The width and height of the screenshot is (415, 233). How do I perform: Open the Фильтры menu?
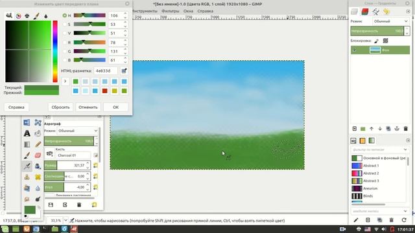point(170,11)
